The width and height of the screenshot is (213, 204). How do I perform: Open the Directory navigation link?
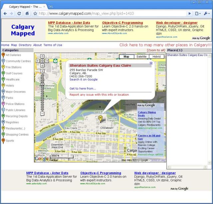coord(25,45)
